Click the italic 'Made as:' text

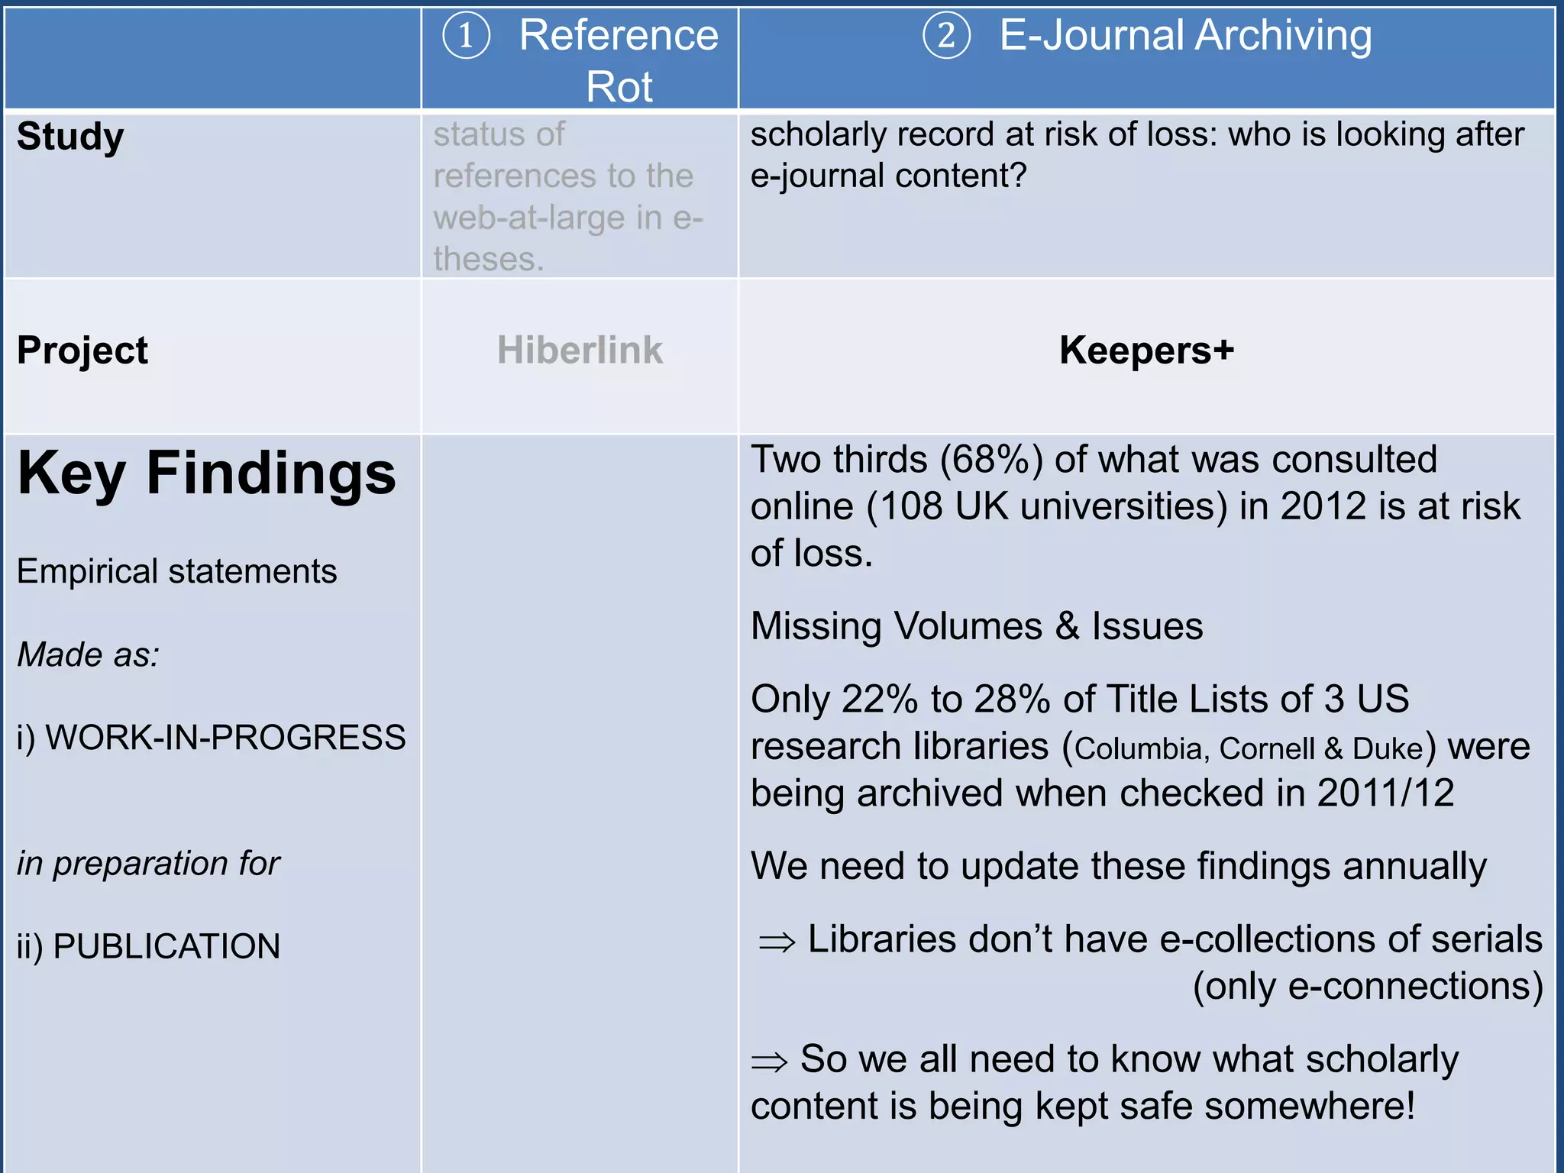tap(88, 655)
